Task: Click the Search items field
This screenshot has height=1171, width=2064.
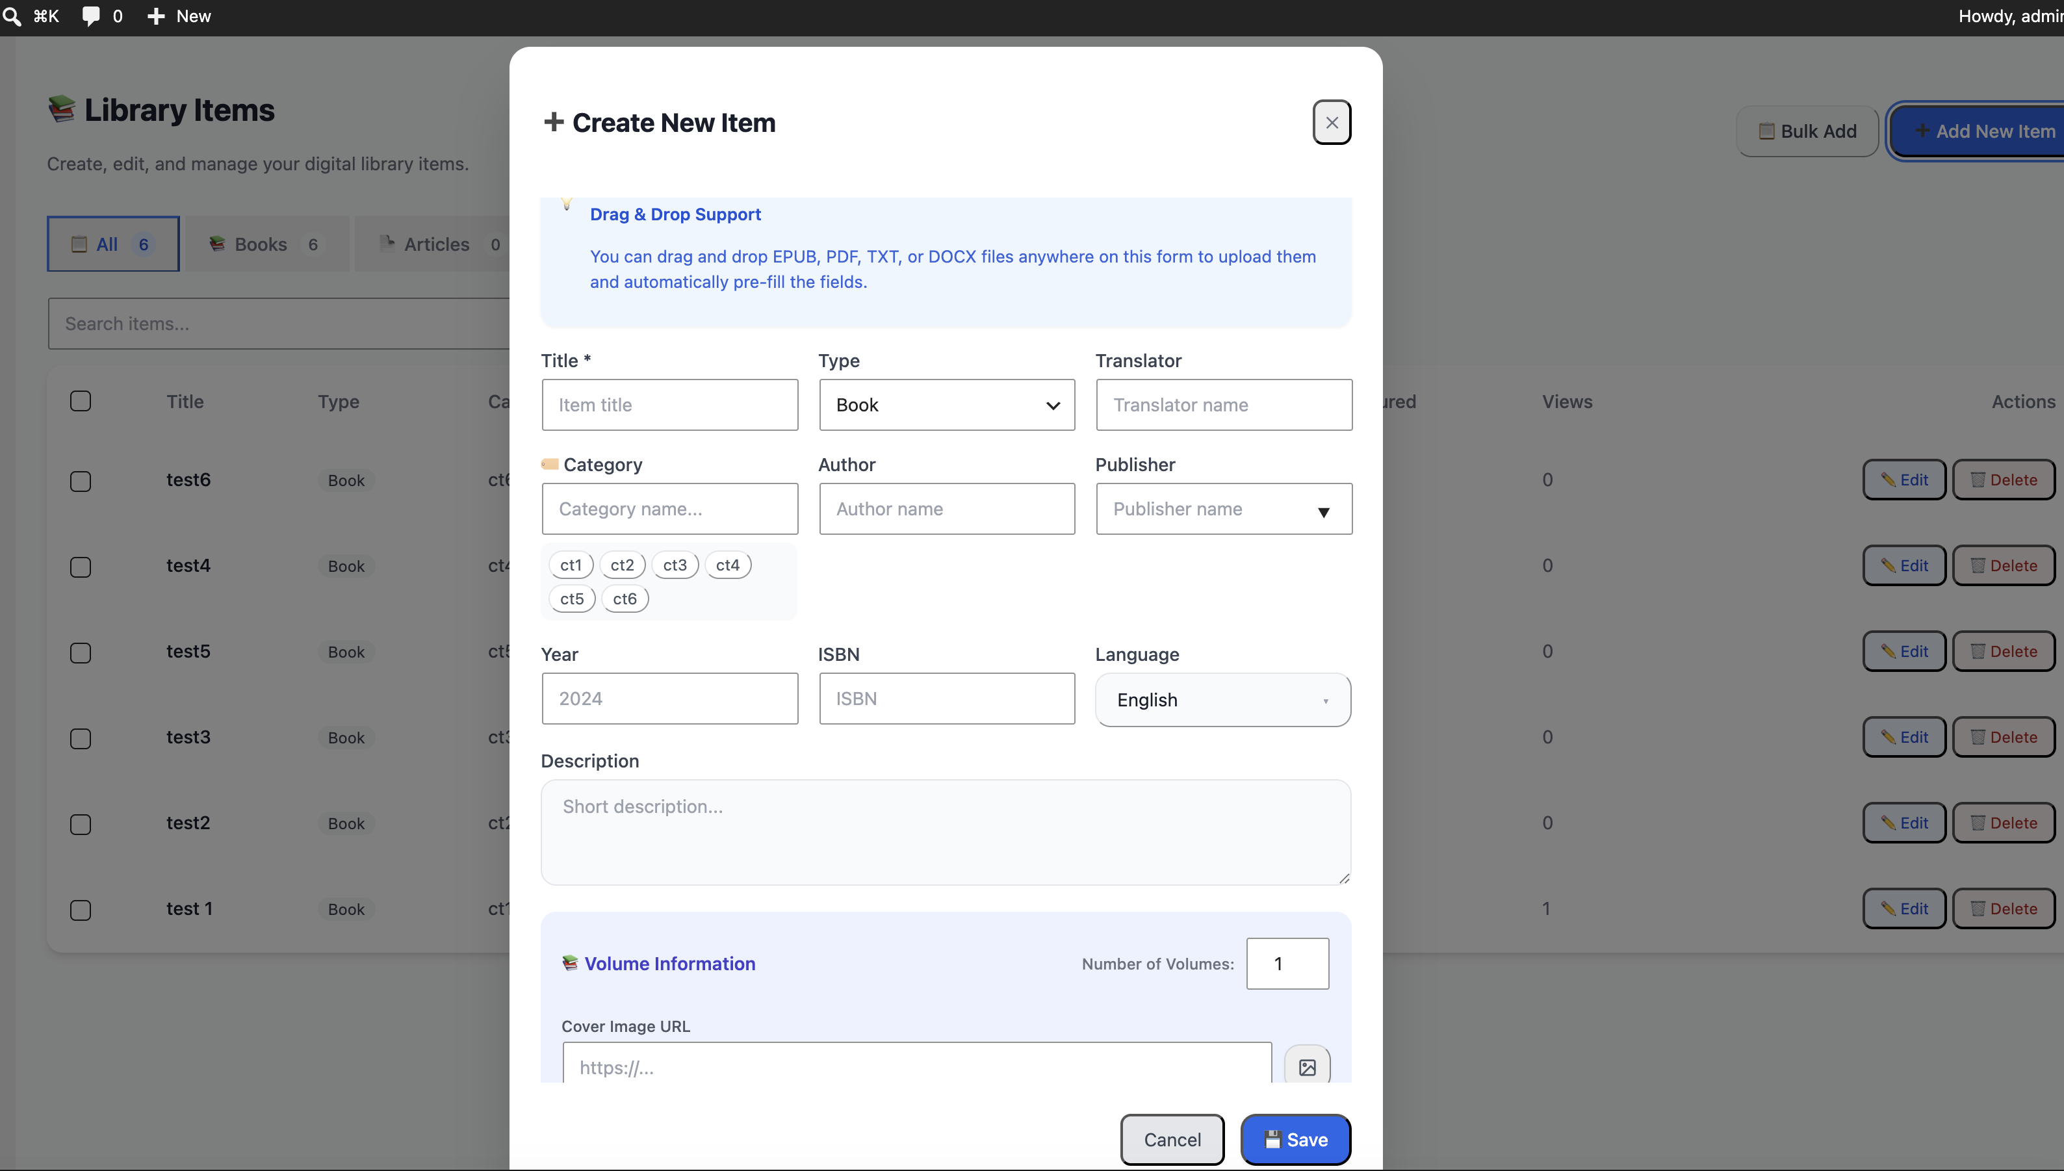Action: click(278, 324)
